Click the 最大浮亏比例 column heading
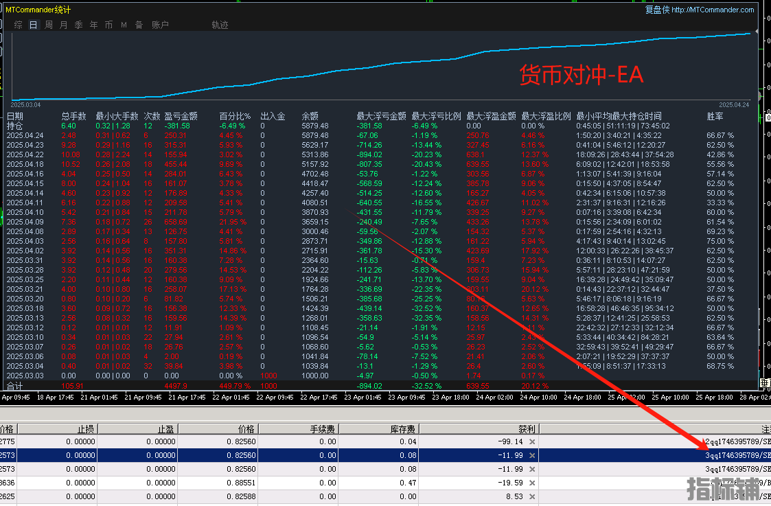771x506 pixels. (x=436, y=116)
